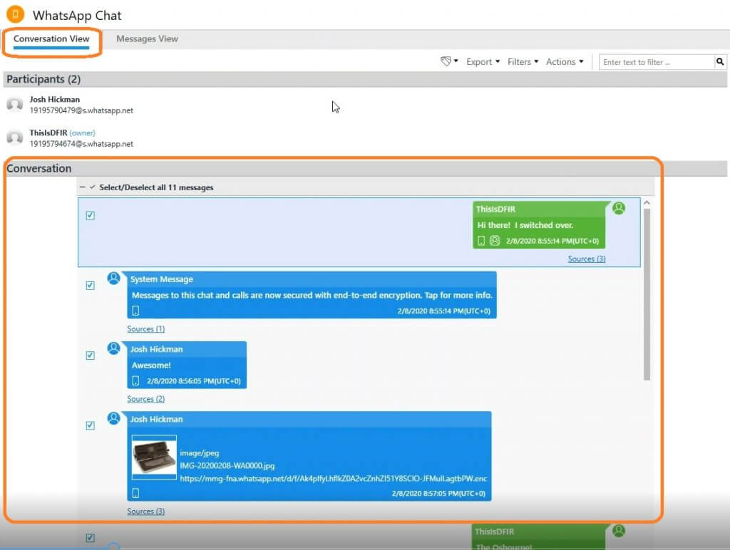Open Sources (1) link under System Message

click(145, 329)
